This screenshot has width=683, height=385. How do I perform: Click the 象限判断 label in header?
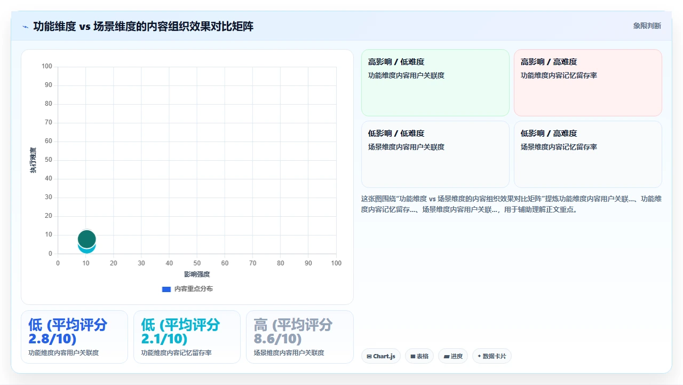(647, 26)
